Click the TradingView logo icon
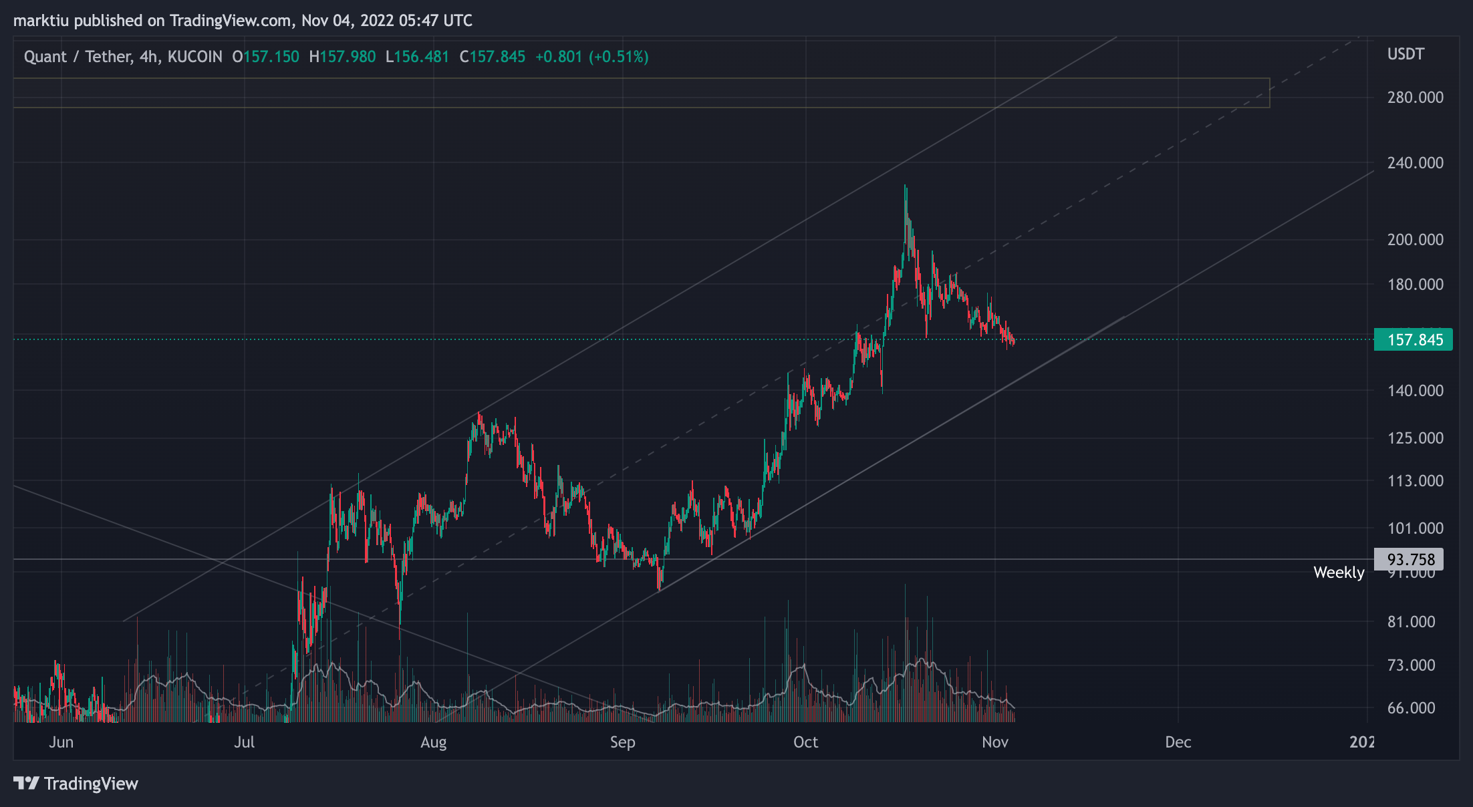The height and width of the screenshot is (807, 1473). click(27, 783)
